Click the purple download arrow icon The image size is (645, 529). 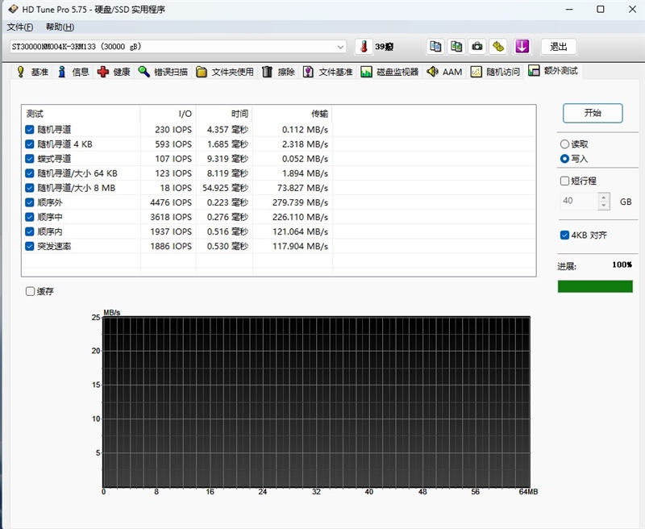point(522,47)
